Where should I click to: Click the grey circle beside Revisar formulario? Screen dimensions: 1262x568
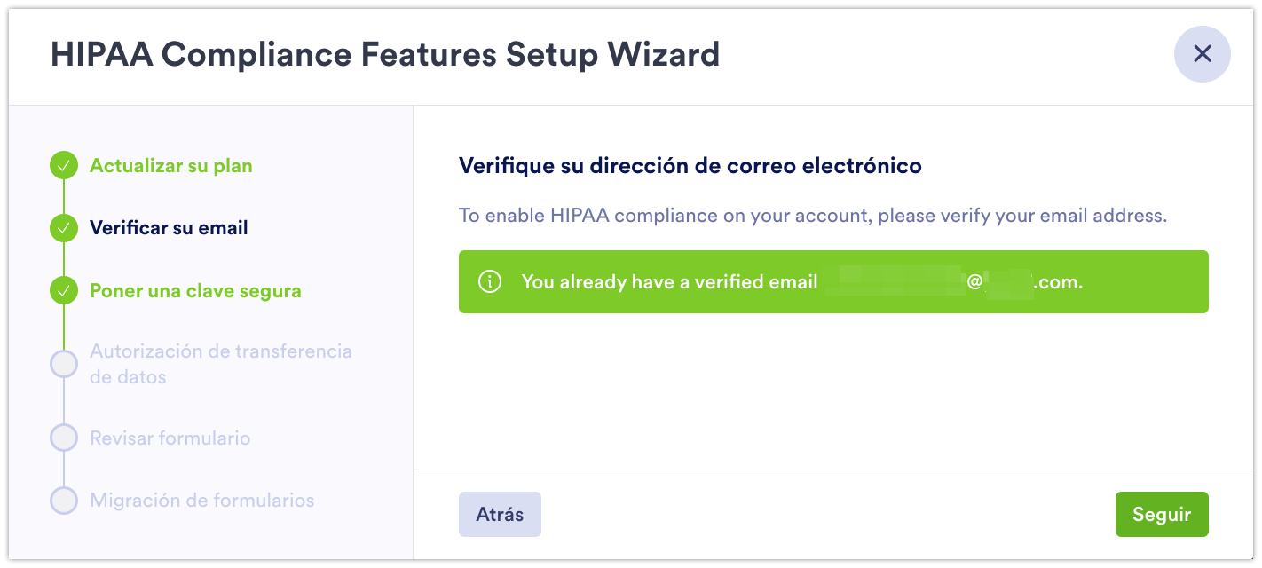coord(64,438)
